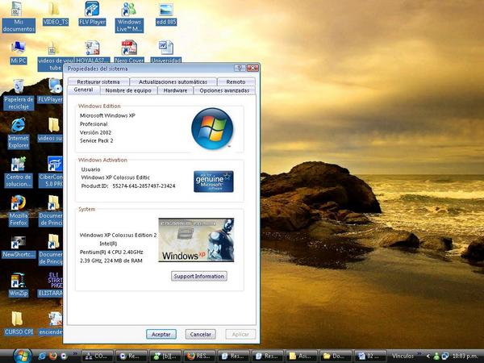Switch to the Restaurar sistema tab
Image resolution: width=484 pixels, height=363 pixels.
tap(98, 81)
